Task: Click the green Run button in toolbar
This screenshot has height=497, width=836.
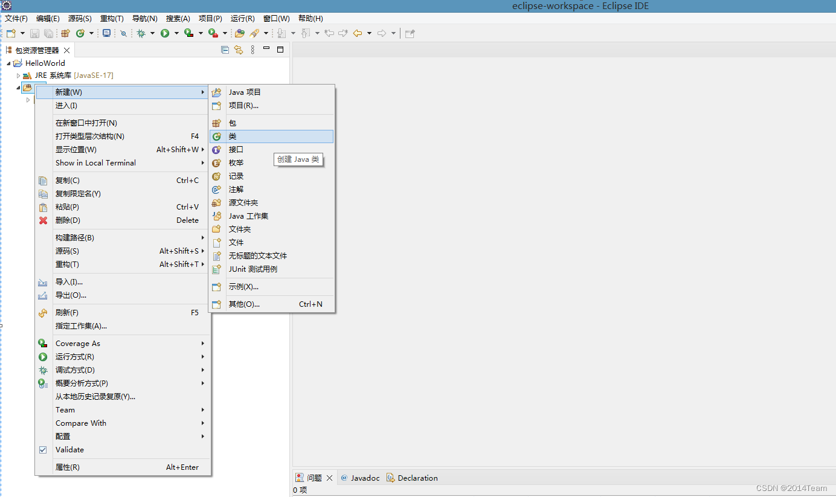Action: coord(165,33)
